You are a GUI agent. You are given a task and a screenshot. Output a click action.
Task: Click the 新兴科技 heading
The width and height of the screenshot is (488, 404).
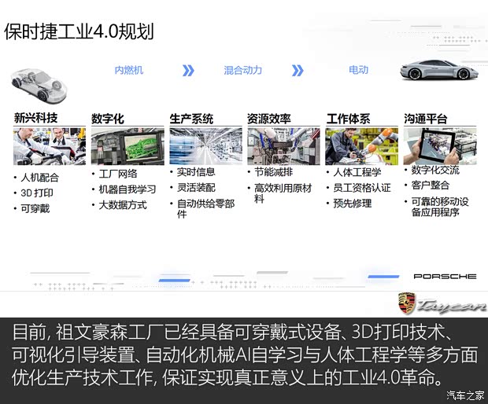(35, 118)
